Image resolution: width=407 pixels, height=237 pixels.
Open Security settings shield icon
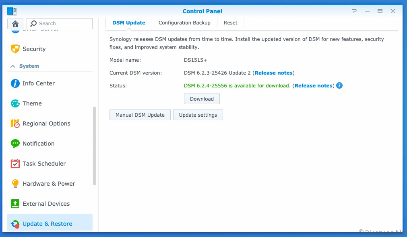pyautogui.click(x=15, y=49)
